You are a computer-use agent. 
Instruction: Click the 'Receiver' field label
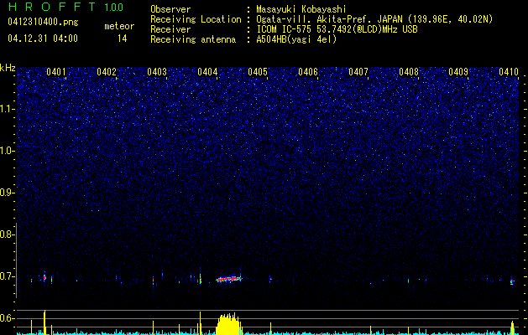click(x=170, y=29)
